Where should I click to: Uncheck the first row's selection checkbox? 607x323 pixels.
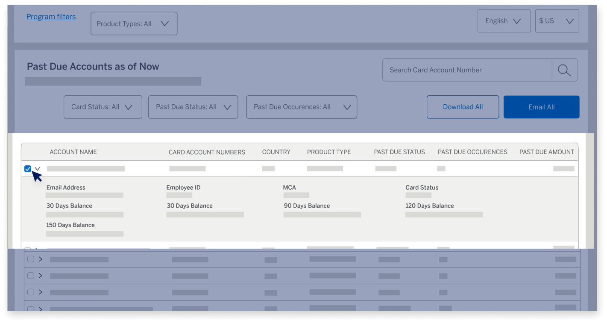pos(28,168)
